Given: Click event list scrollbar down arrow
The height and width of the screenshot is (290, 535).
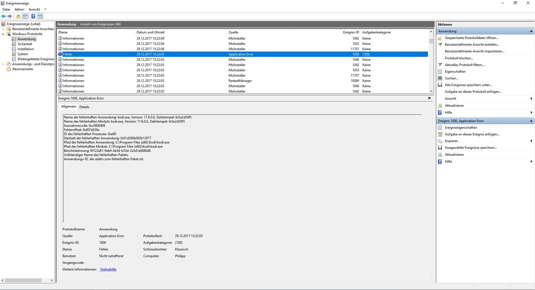Looking at the screenshot, I should (x=431, y=91).
